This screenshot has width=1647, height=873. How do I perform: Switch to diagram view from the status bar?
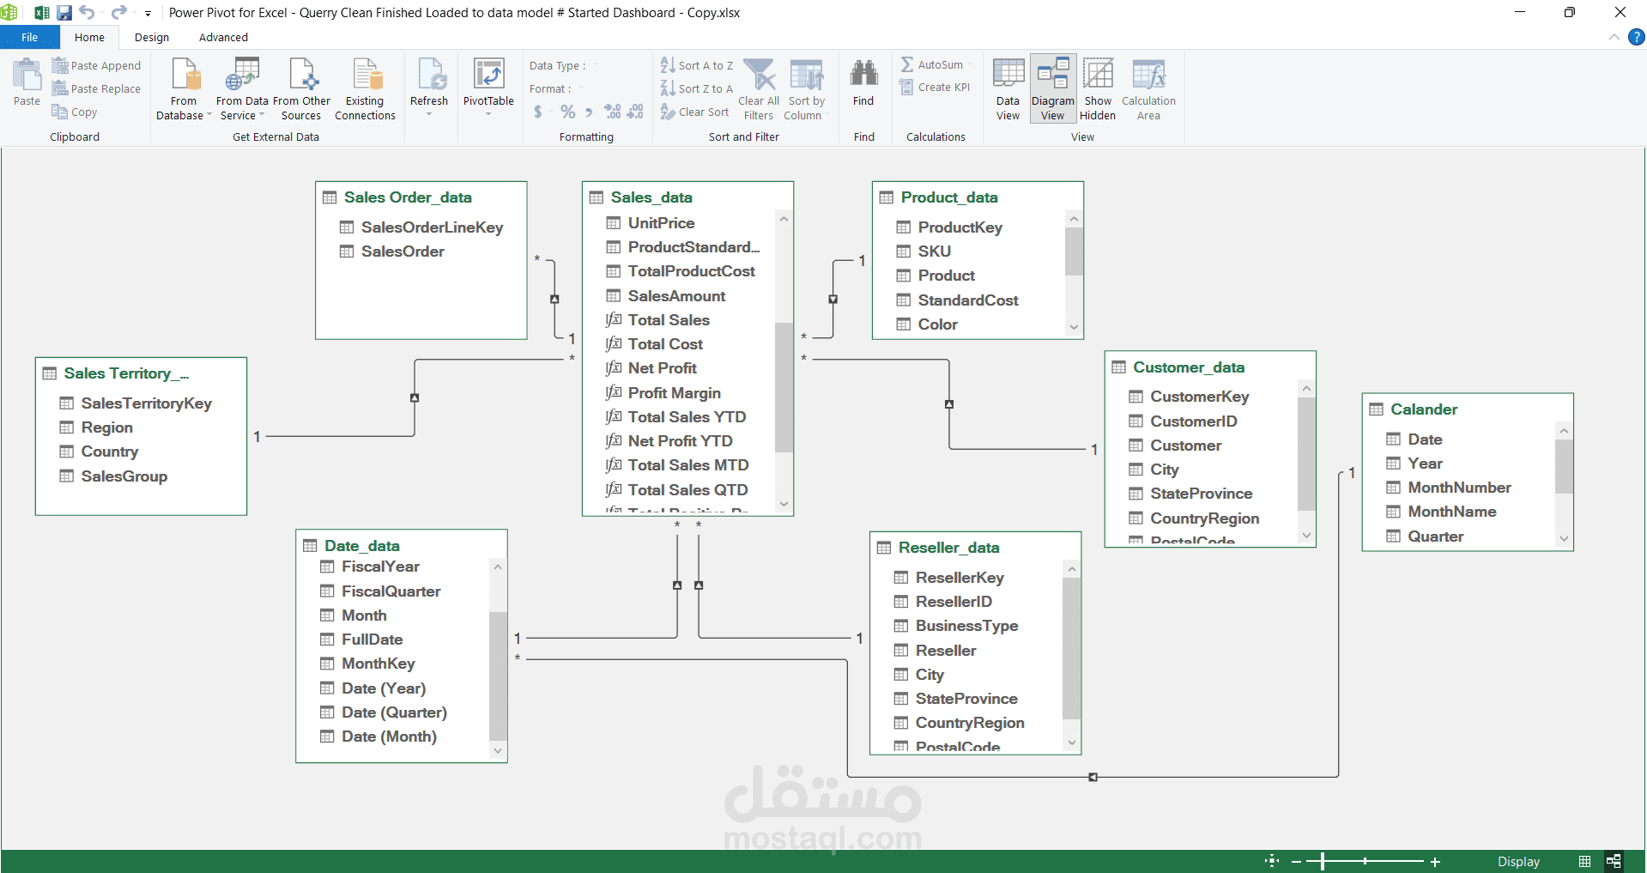click(1614, 861)
